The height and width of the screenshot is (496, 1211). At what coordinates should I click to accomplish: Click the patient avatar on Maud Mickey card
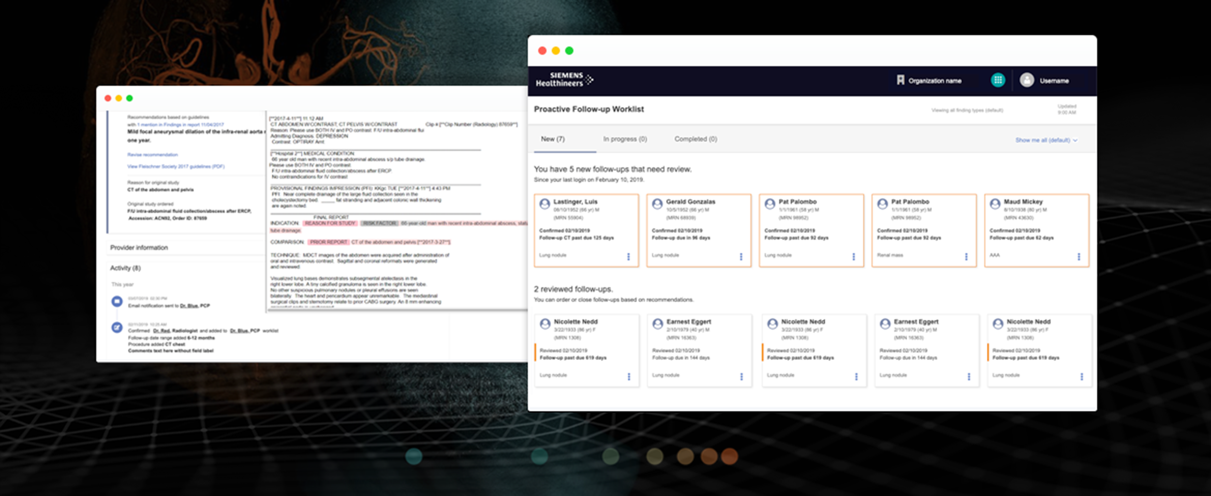[995, 204]
